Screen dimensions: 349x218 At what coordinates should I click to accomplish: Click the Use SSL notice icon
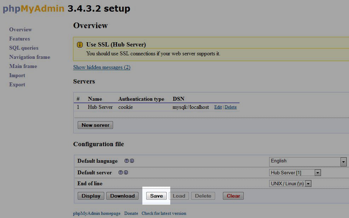click(x=80, y=45)
